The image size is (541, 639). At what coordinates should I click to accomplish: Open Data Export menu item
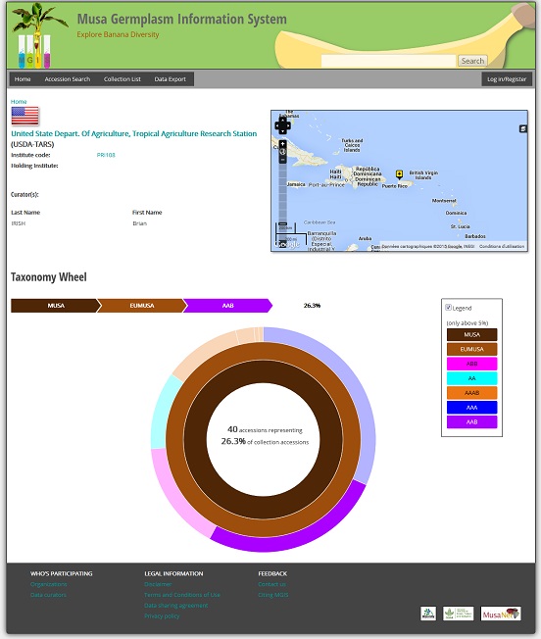pos(170,79)
